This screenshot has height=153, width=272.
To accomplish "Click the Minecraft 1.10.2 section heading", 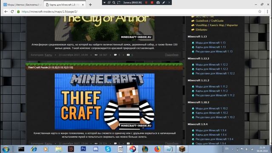I will coord(198,102).
